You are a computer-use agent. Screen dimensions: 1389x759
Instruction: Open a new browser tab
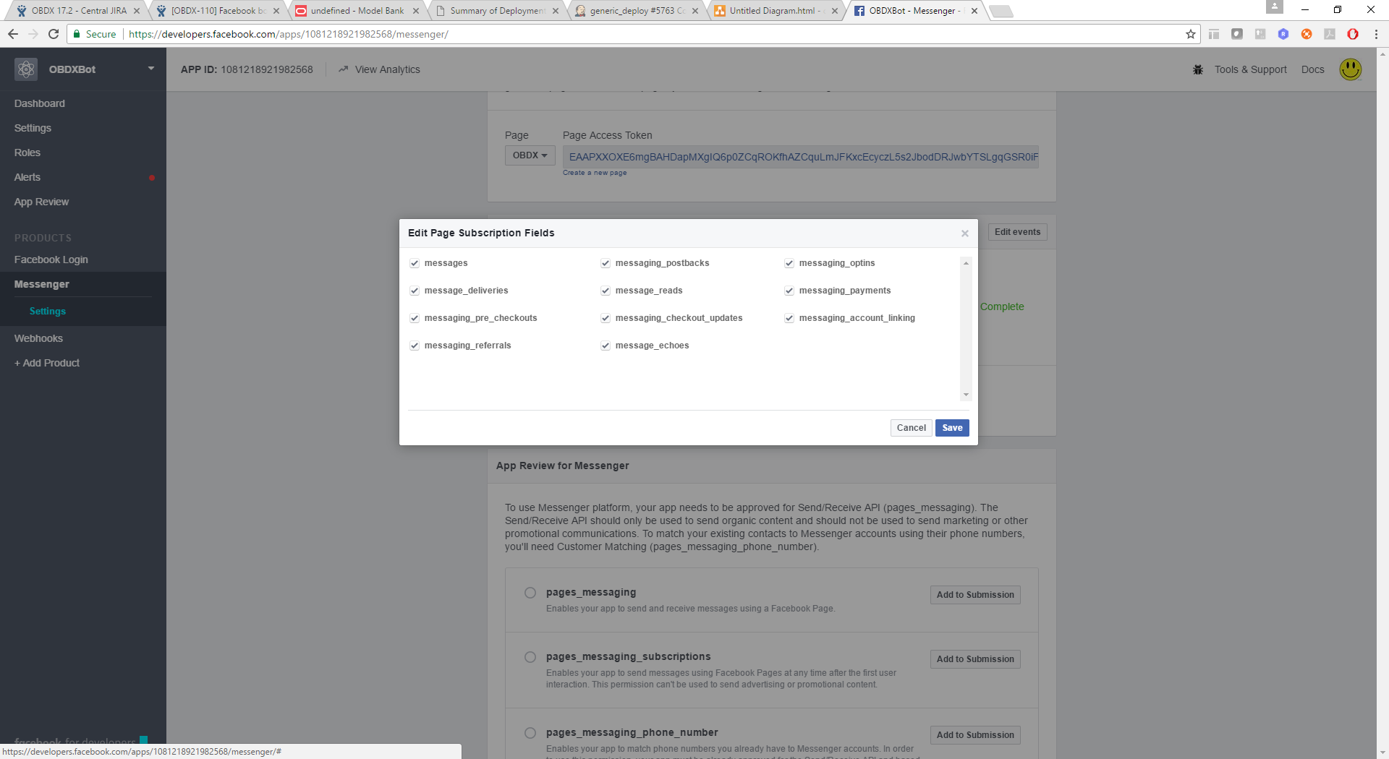click(1001, 11)
